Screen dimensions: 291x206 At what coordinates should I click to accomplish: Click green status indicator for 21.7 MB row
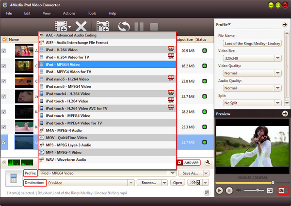[x=204, y=142]
